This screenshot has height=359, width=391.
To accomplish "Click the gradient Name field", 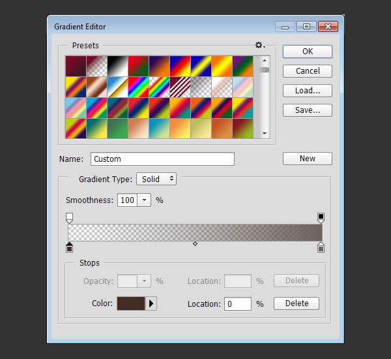I will coord(162,159).
